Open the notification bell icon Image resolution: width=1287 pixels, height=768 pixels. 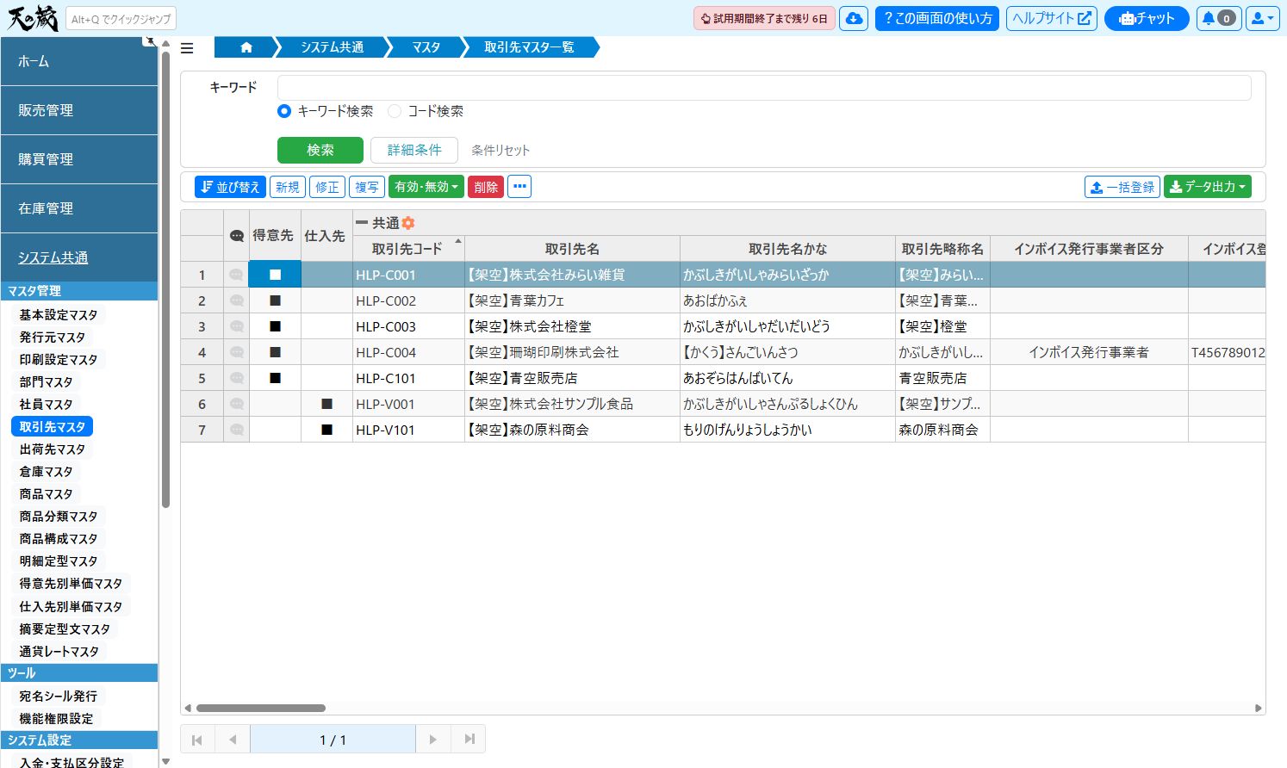pos(1218,18)
